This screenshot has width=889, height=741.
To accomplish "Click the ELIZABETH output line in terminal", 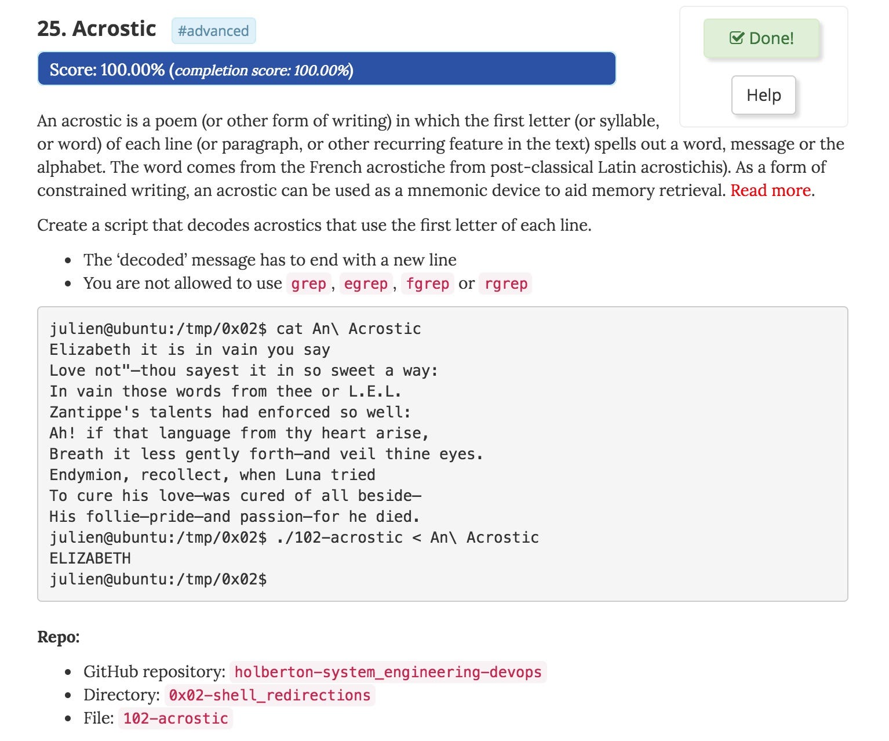I will click(x=90, y=558).
